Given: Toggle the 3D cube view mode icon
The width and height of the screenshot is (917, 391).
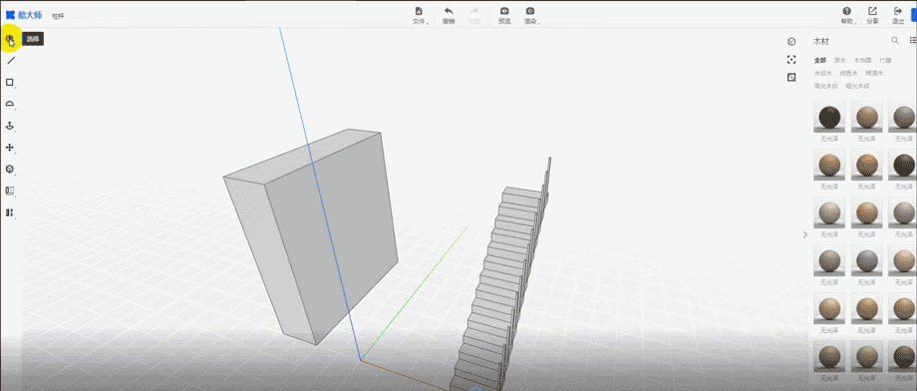Looking at the screenshot, I should (x=791, y=42).
